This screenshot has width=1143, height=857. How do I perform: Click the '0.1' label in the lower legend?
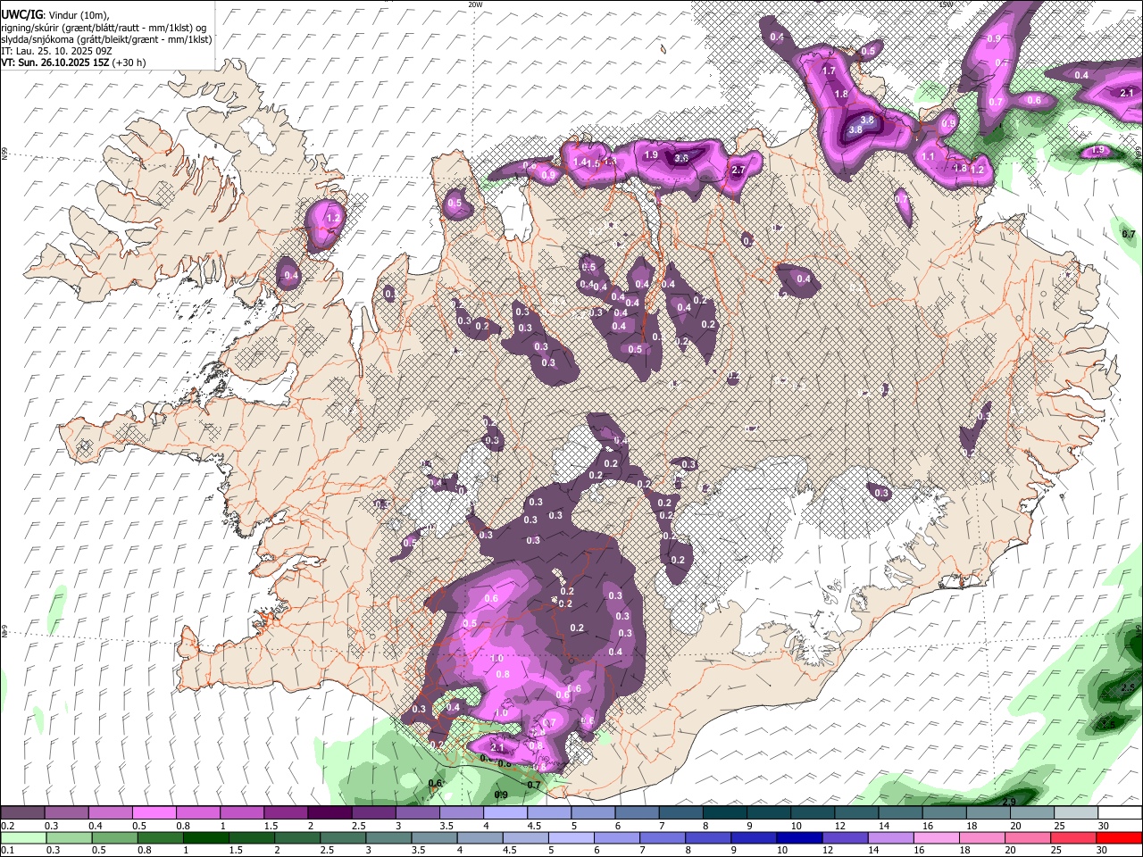point(7,850)
